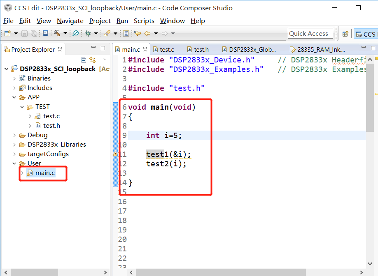Click the New file toolbar icon
The width and height of the screenshot is (378, 276).
coord(8,33)
